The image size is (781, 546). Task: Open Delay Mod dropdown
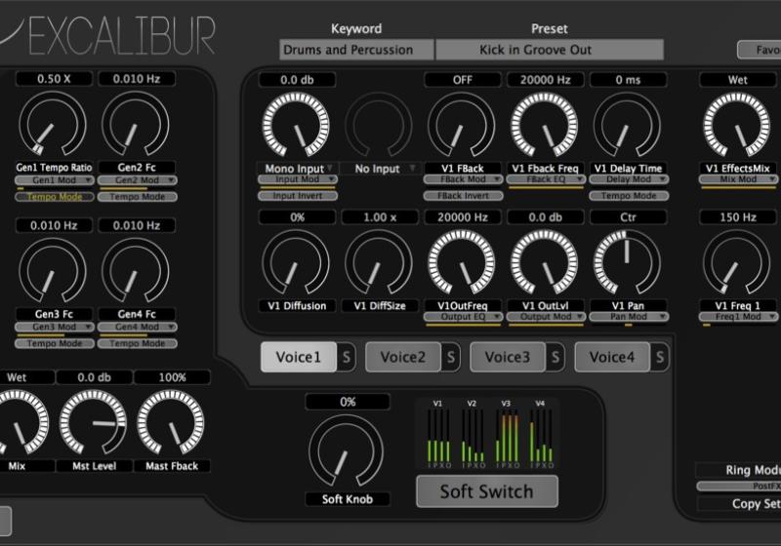tap(629, 179)
